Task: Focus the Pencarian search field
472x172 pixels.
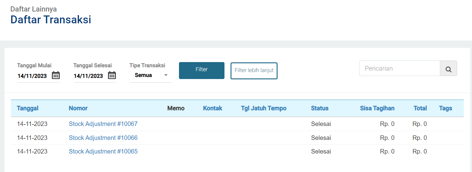Action: (400, 68)
